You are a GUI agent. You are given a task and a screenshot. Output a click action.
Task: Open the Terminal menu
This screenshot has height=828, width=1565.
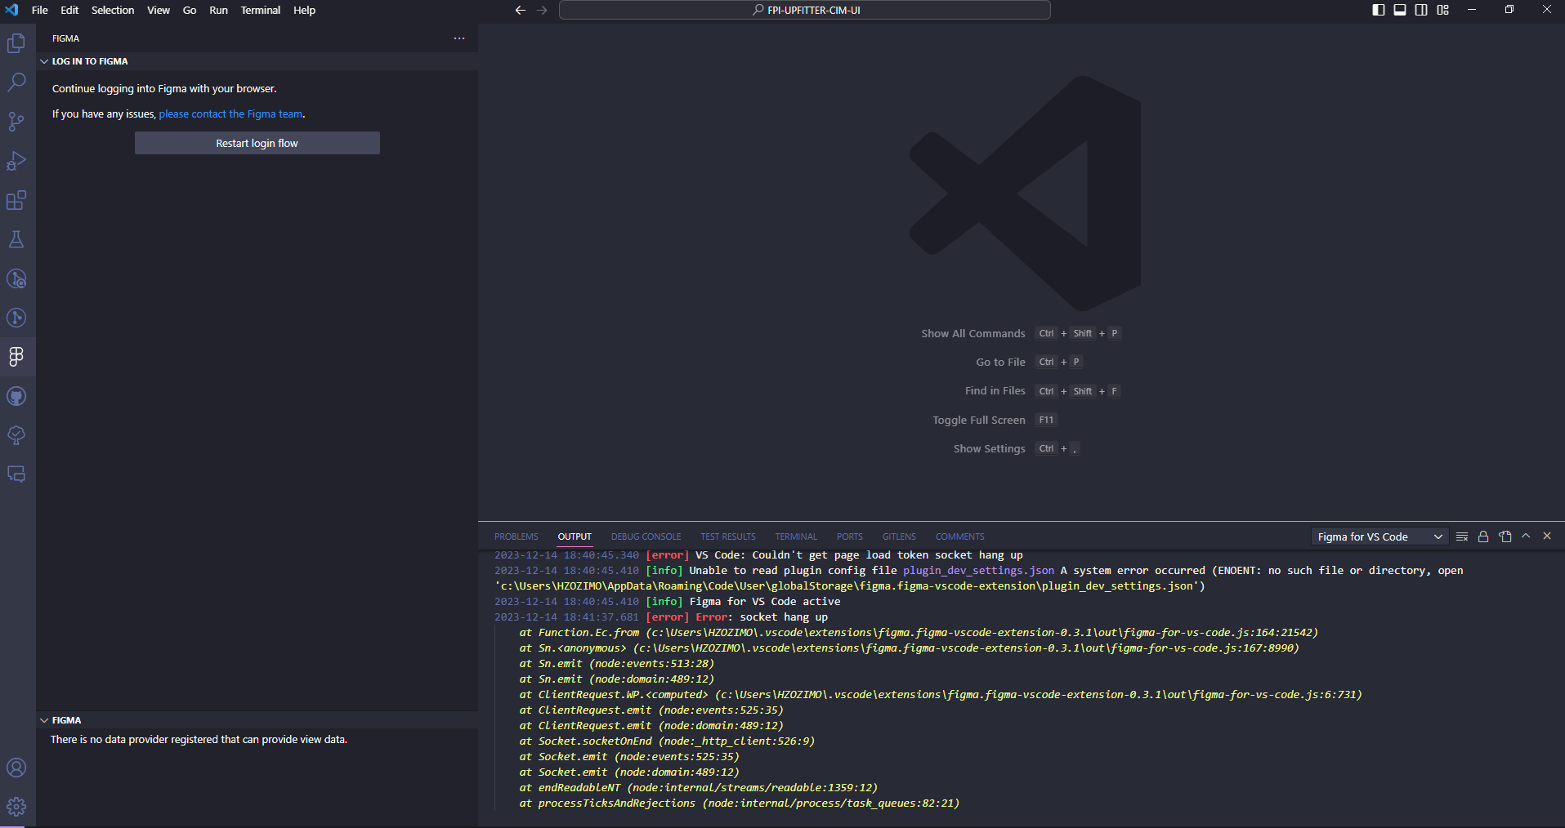(x=261, y=10)
